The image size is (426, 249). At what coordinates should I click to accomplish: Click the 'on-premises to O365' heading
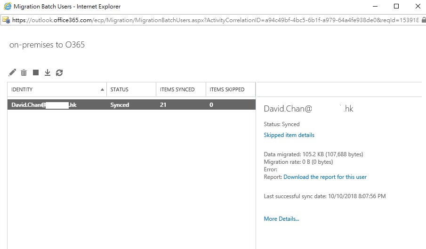(47, 45)
